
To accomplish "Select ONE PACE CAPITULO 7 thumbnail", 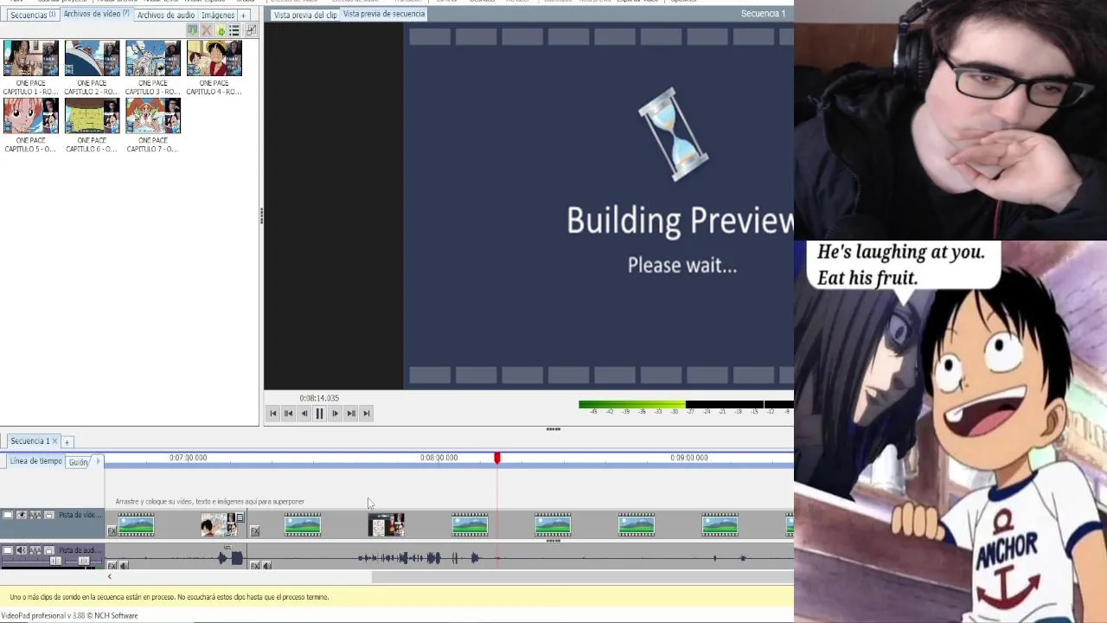I will 153,116.
